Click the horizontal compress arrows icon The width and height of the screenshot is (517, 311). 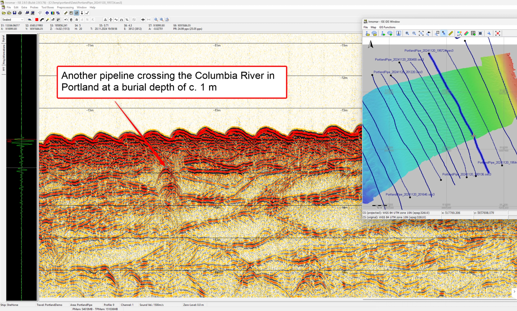tap(143, 19)
